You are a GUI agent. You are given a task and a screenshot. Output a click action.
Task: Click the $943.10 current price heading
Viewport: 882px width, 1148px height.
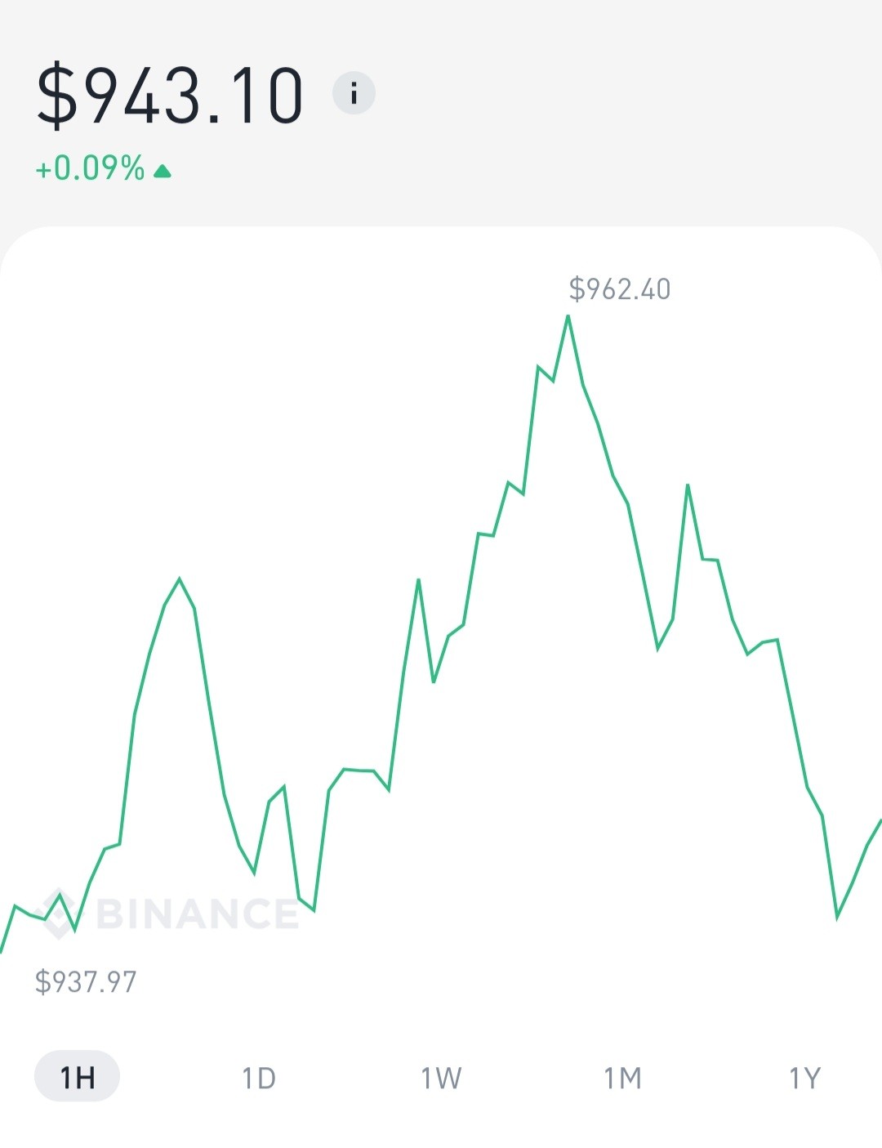pyautogui.click(x=171, y=96)
